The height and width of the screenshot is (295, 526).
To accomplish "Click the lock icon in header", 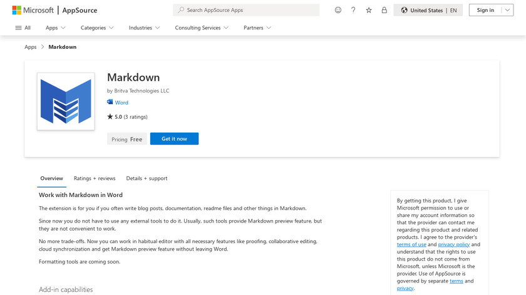I will (384, 10).
